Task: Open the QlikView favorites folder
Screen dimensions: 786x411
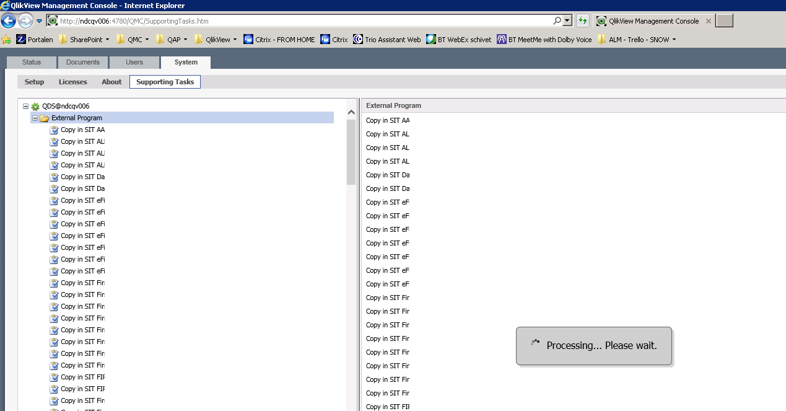Action: click(216, 40)
